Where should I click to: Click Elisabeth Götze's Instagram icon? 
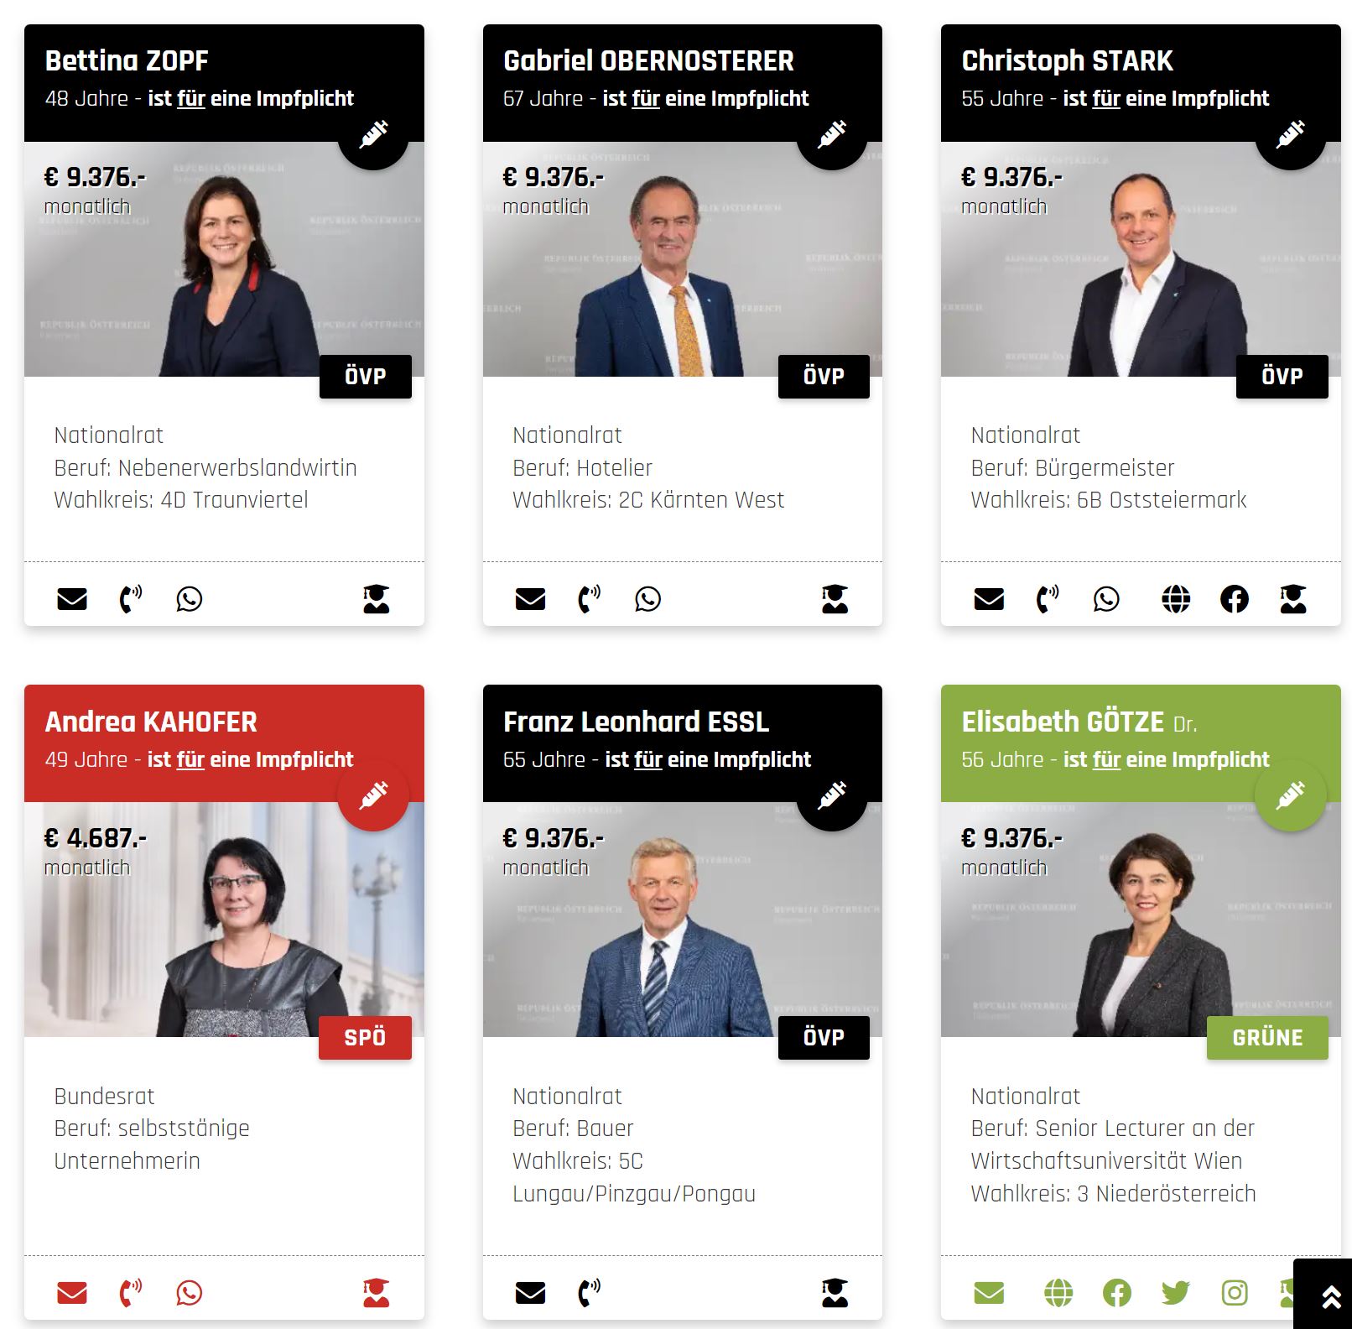pos(1234,1293)
